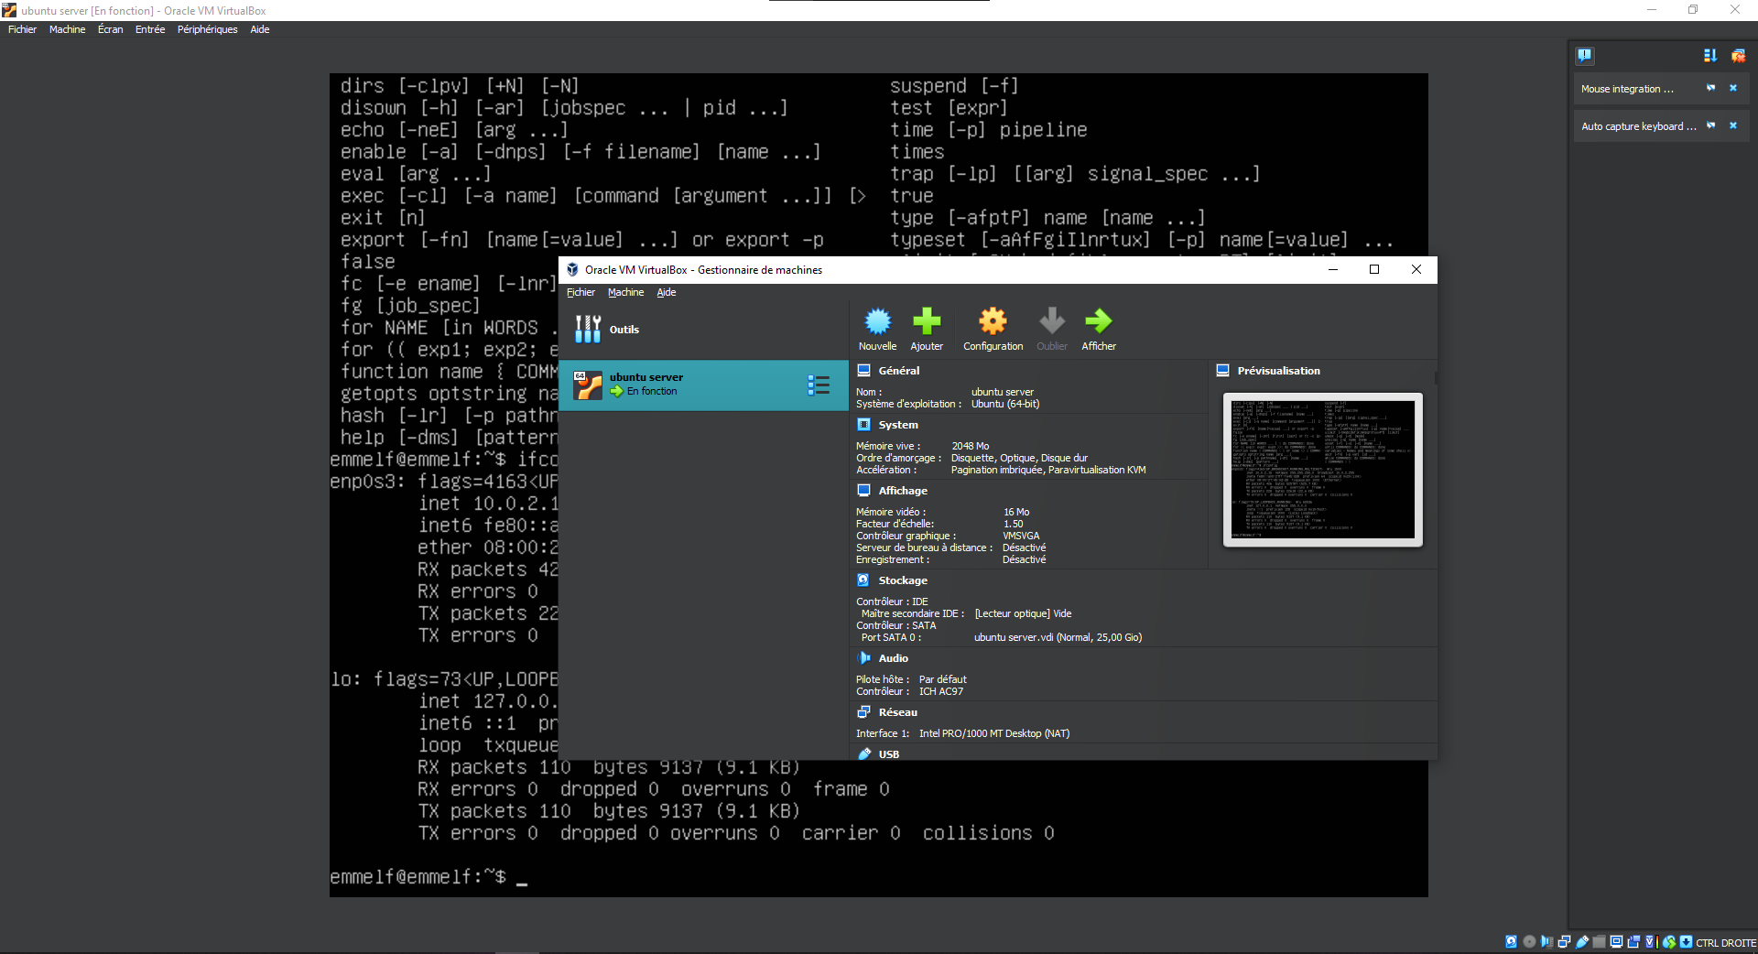Click the VM preview thumbnail
This screenshot has height=954, width=1758.
click(x=1322, y=470)
